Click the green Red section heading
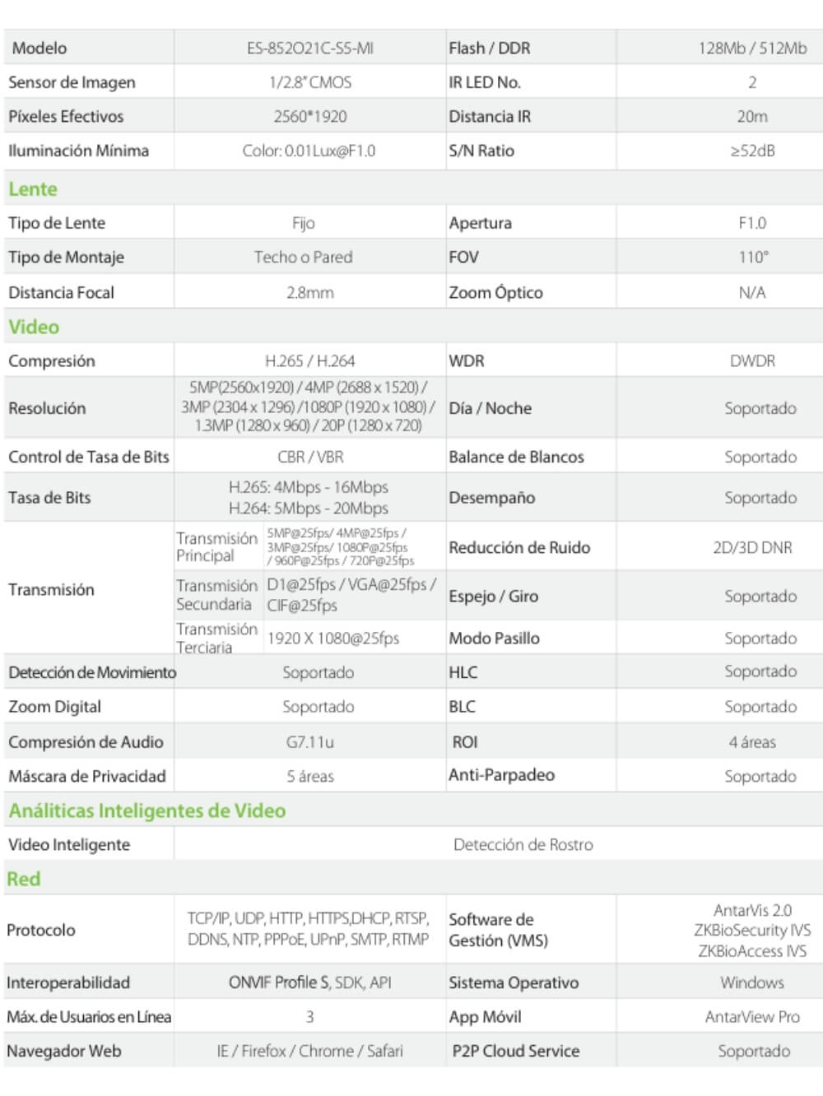Screen dimensions: 823x1096 point(24,879)
